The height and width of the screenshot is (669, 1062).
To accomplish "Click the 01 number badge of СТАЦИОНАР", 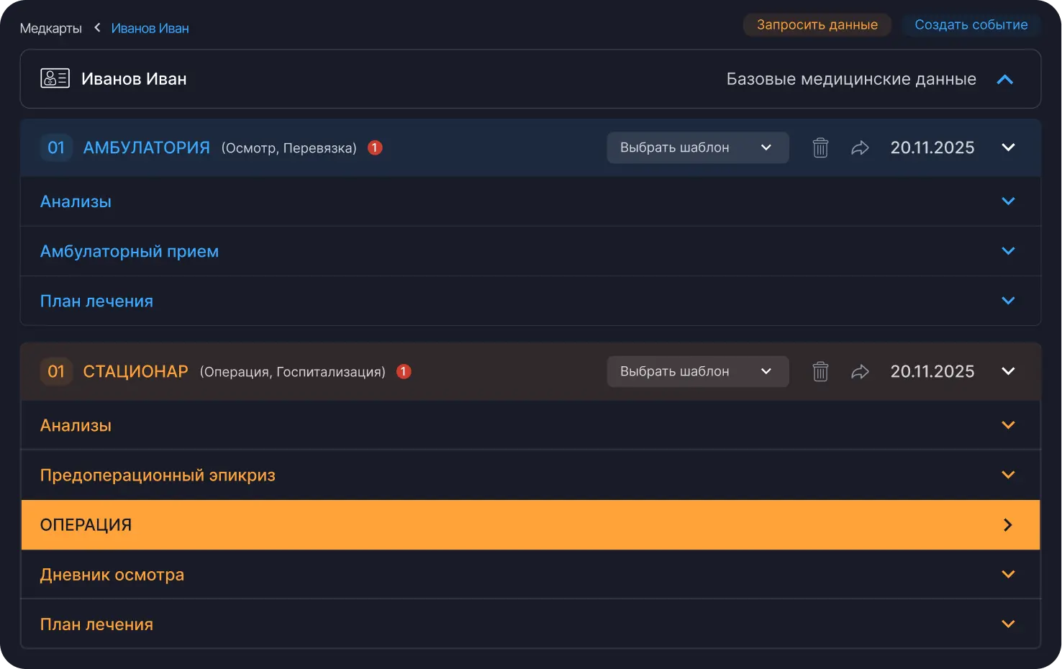I will coord(56,371).
